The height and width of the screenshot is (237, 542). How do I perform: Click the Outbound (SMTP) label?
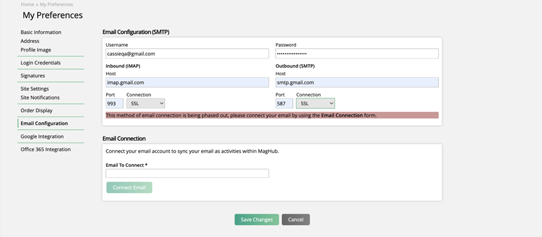[x=295, y=66]
